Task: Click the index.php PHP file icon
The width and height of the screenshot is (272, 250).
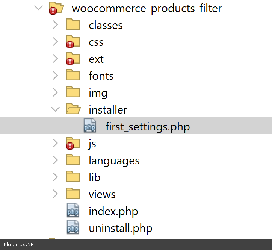Action: pyautogui.click(x=73, y=211)
